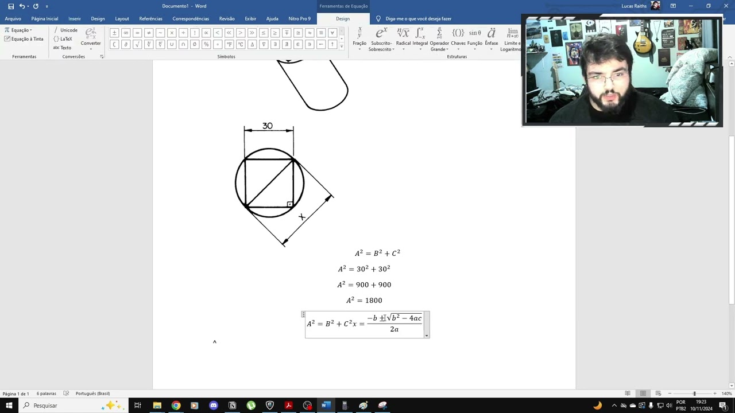
Task: Insert the partial differential symbol
Action: pyautogui.click(x=126, y=44)
